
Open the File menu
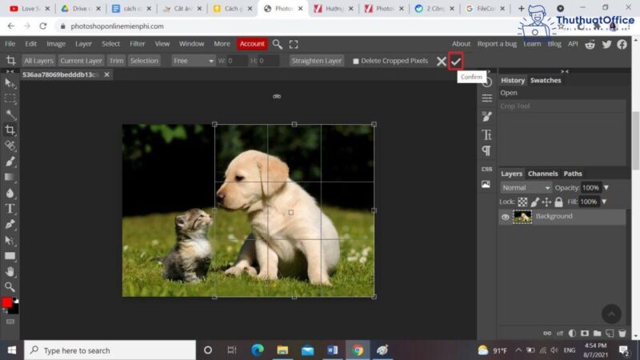10,44
